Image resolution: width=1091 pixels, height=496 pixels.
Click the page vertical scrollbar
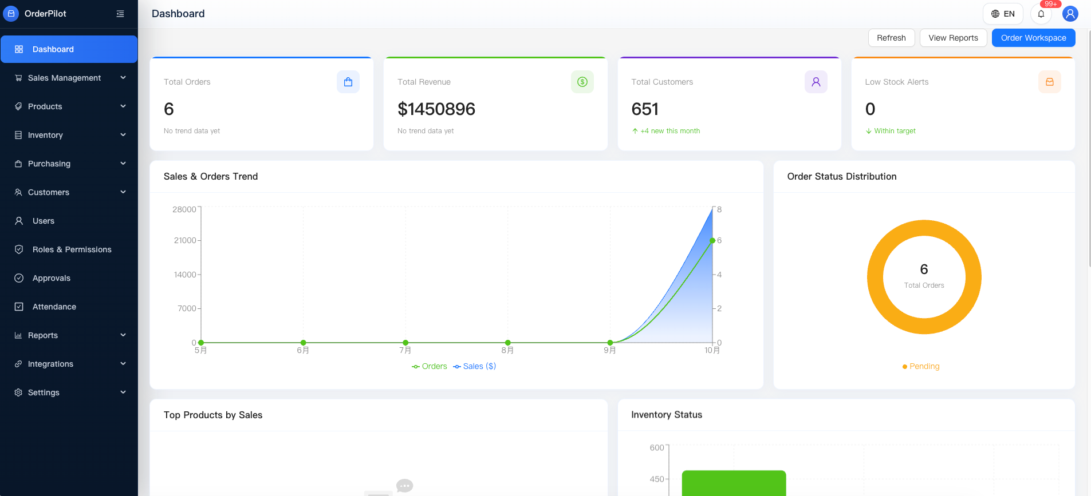[1089, 149]
